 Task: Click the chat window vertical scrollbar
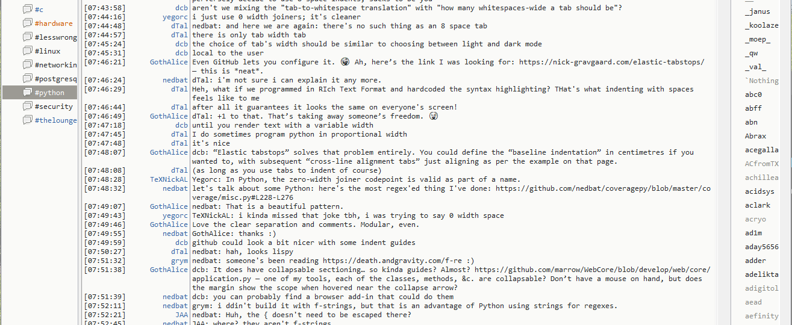pos(722,162)
